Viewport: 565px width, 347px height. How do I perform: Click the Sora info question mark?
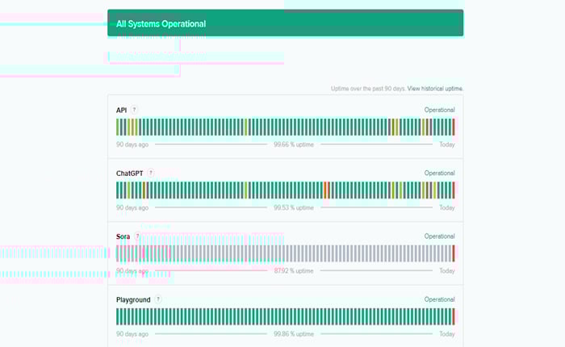click(x=137, y=236)
